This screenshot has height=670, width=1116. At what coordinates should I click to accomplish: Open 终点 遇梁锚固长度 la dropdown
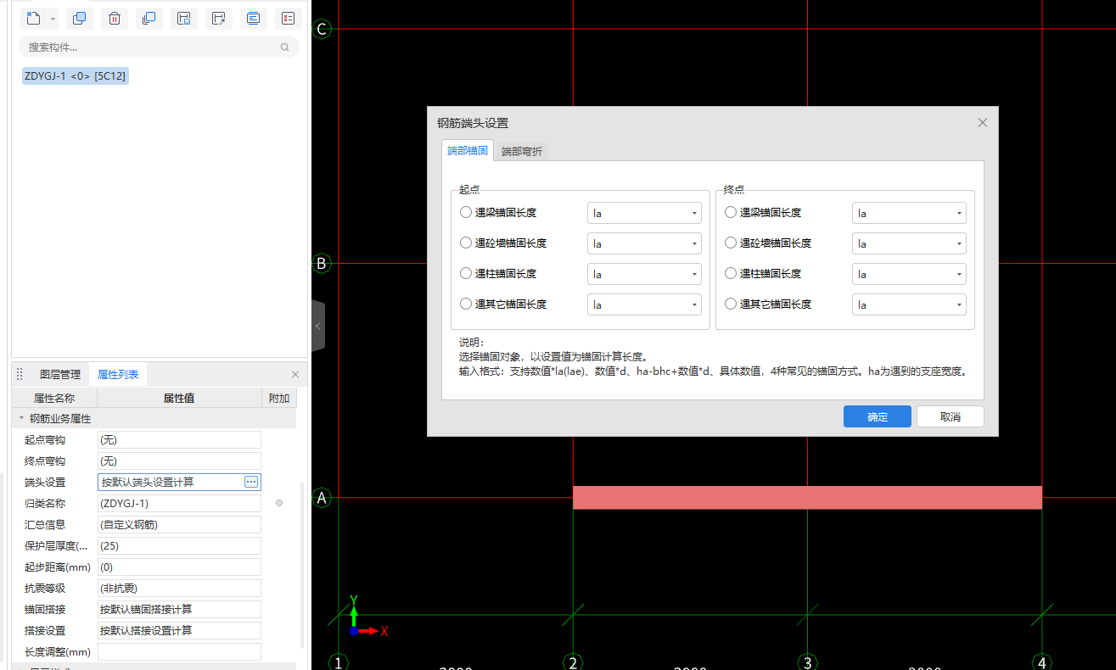coord(909,213)
